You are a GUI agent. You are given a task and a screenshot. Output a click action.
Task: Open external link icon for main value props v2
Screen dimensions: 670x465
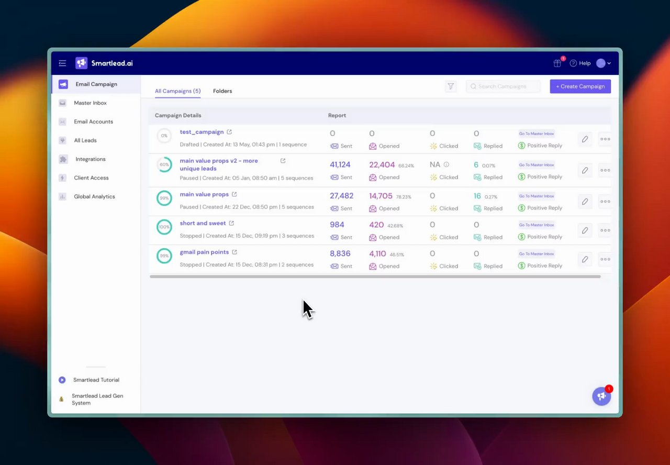[x=283, y=161]
